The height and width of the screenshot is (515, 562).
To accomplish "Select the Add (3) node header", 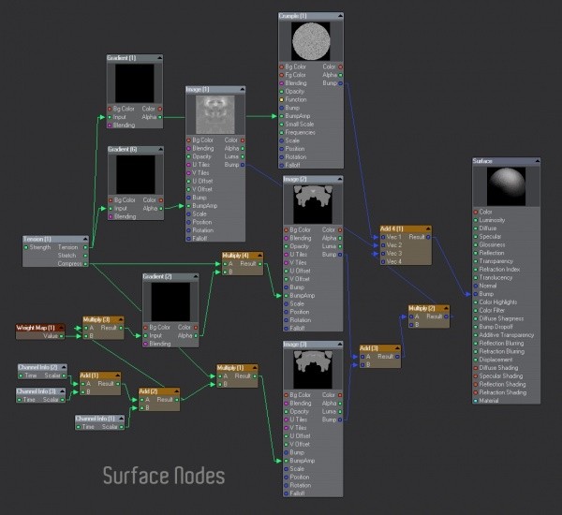I will coord(380,348).
